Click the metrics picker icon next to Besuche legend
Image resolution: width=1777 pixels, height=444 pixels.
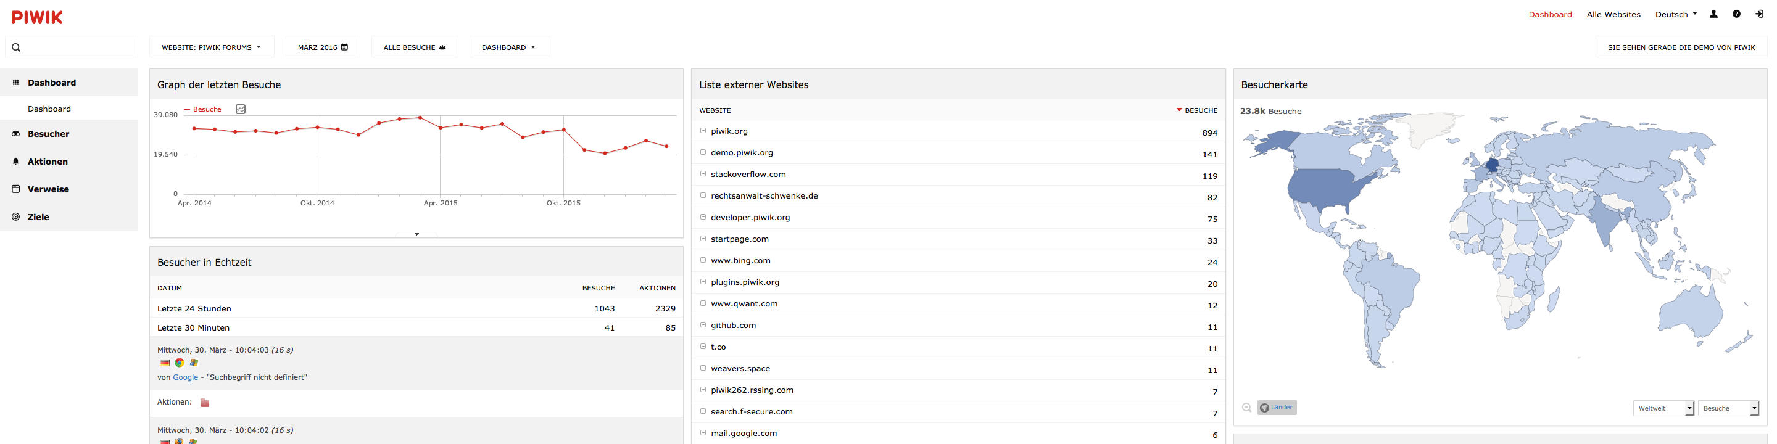coord(241,109)
